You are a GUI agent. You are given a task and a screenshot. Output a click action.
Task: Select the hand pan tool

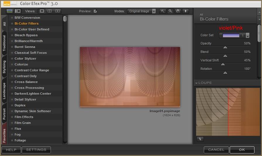[x=178, y=11]
